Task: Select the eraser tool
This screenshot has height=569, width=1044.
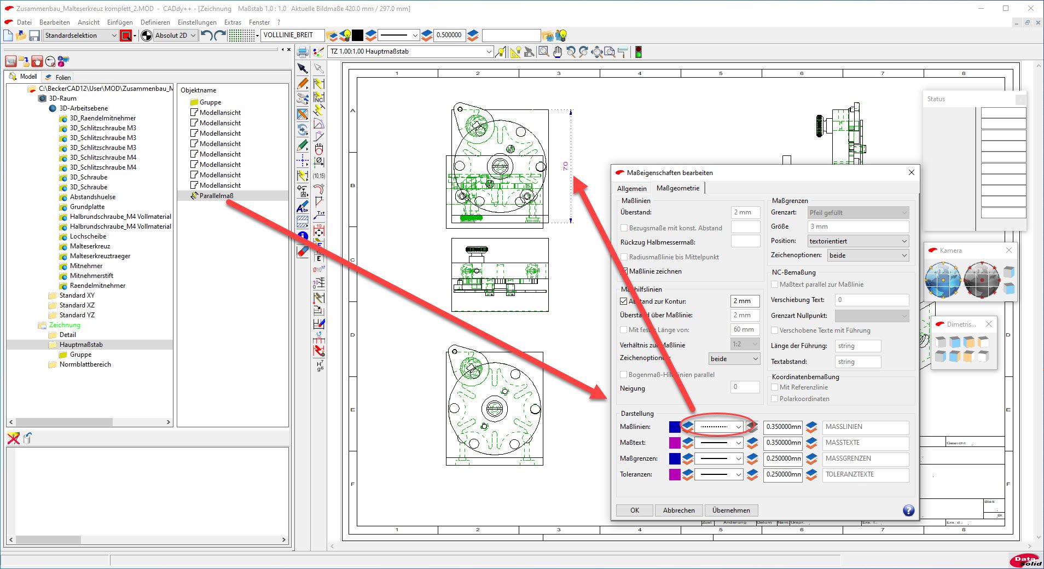Action: click(303, 251)
